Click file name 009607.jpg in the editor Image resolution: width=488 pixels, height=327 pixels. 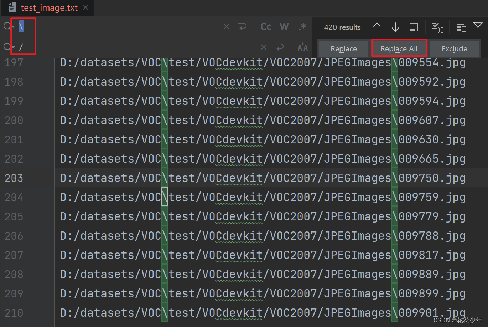(432, 121)
